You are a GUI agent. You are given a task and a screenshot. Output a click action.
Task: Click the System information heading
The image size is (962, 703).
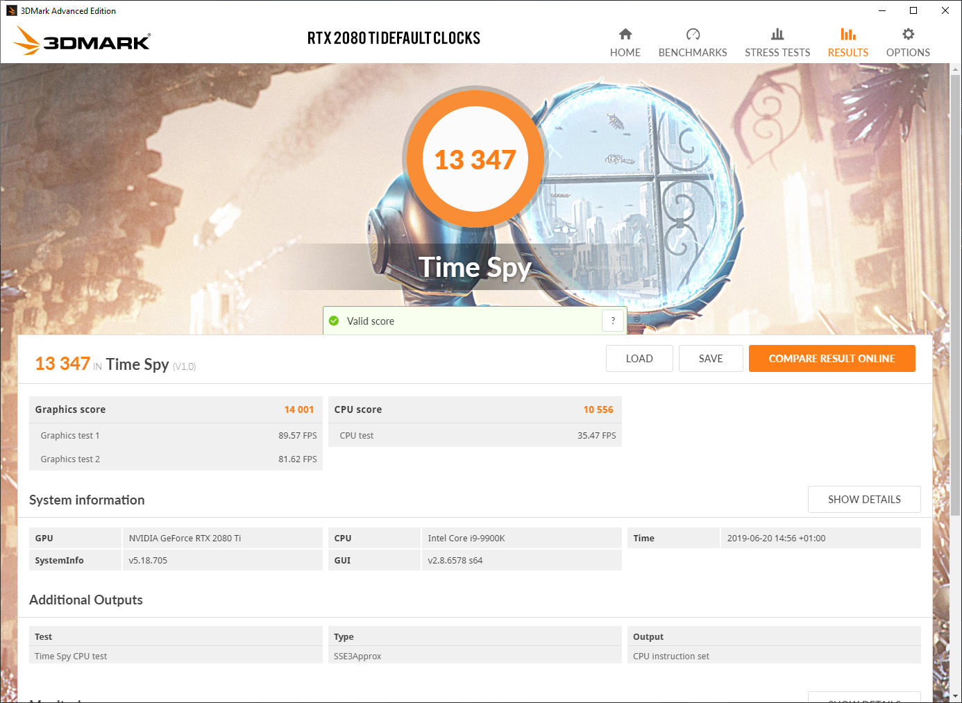[87, 500]
